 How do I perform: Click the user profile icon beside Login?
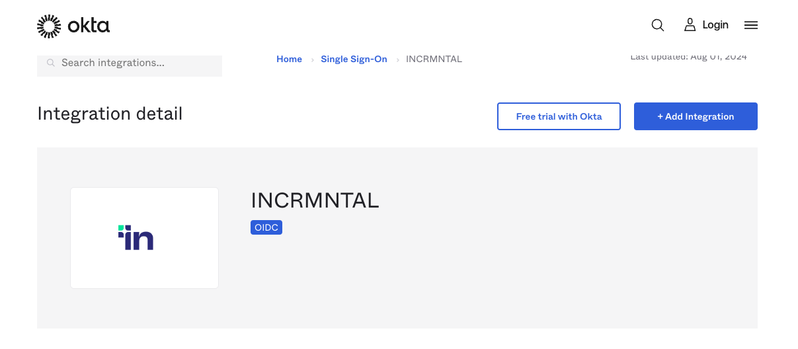(690, 25)
